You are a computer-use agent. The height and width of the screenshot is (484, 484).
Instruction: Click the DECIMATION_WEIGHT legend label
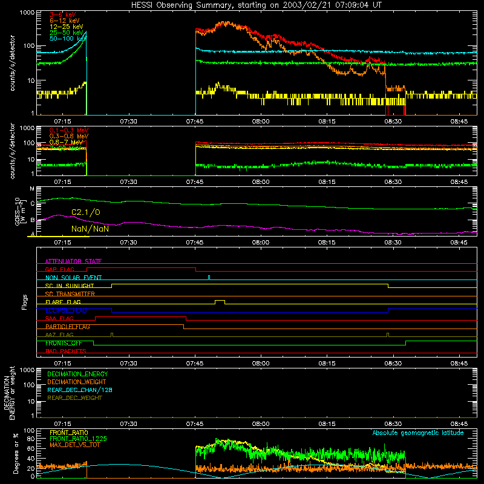(x=77, y=382)
